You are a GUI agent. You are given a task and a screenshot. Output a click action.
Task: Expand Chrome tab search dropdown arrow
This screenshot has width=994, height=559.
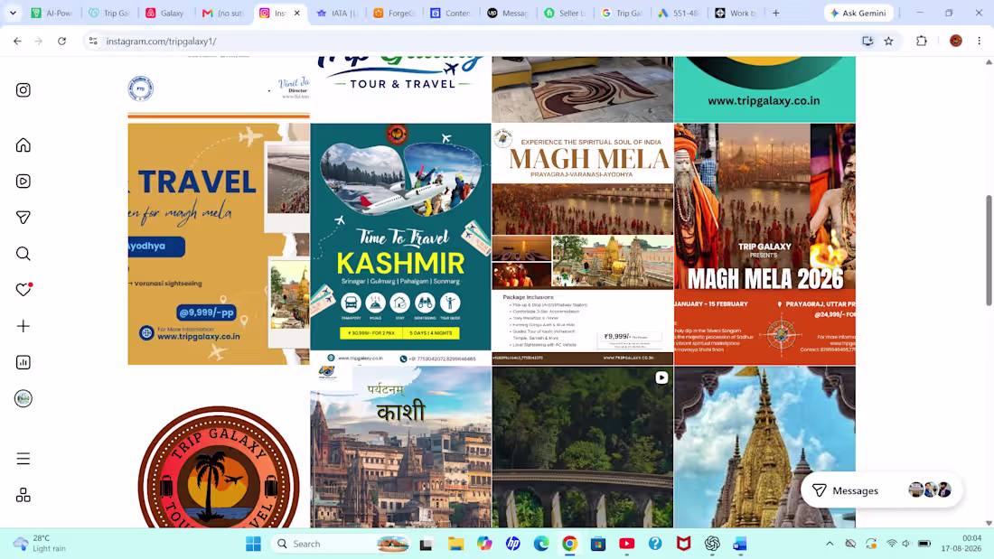click(x=13, y=13)
